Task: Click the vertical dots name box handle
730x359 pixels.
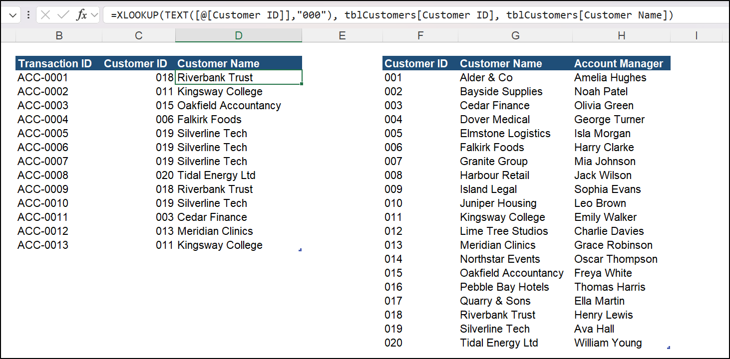Action: 28,15
